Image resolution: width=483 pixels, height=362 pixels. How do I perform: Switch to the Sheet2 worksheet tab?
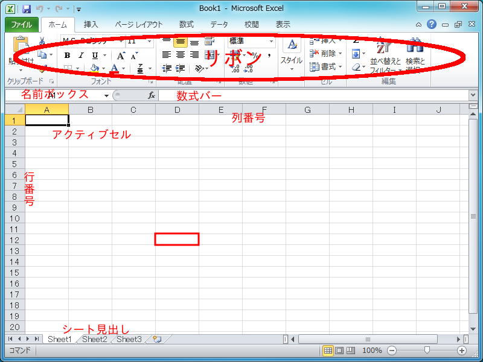point(95,340)
